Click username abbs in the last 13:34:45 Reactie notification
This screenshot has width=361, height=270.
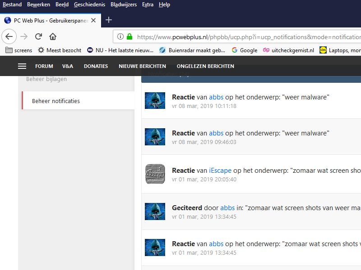(216, 244)
